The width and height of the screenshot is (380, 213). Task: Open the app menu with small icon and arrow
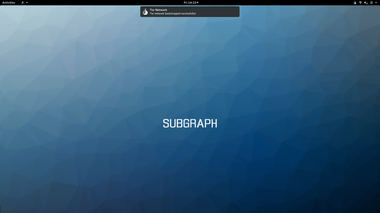(x=25, y=3)
